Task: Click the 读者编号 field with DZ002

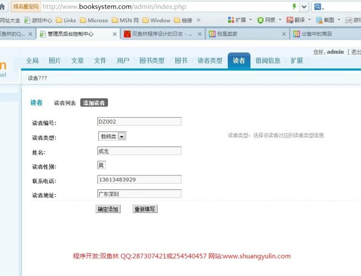Action: click(139, 122)
